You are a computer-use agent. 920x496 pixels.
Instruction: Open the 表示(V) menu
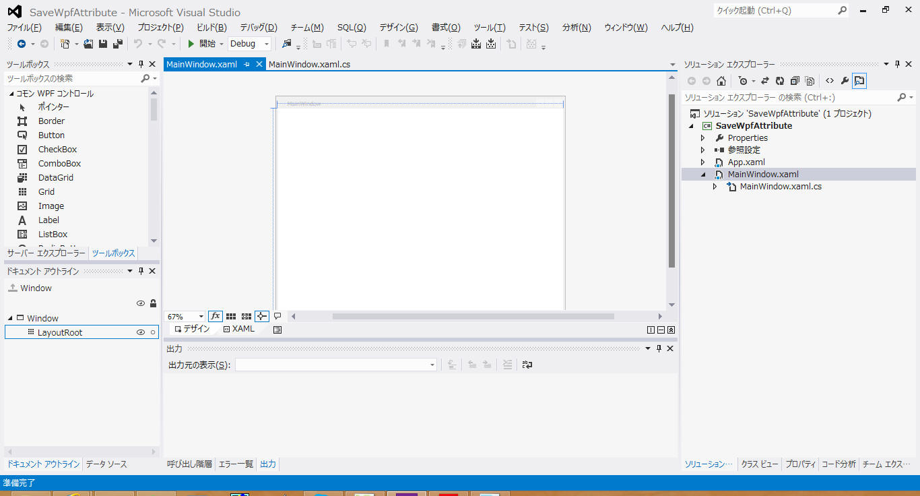110,28
